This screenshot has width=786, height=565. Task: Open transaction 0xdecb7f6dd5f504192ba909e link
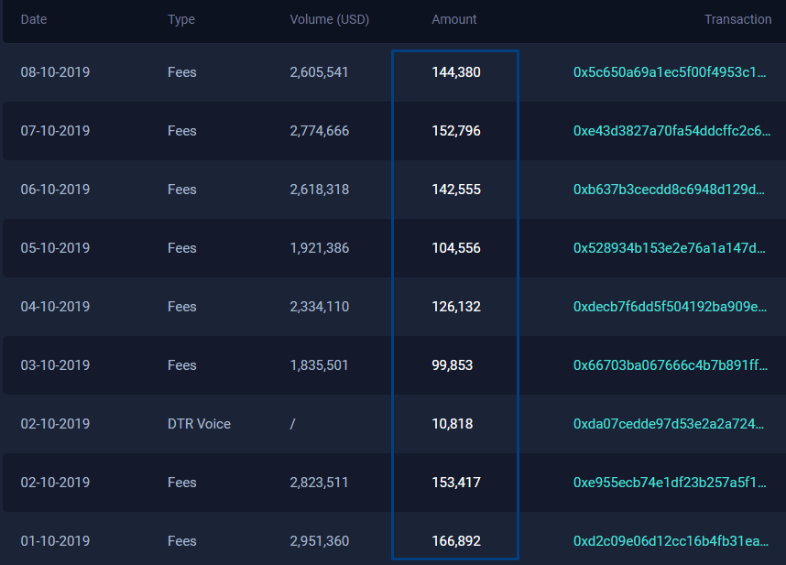point(671,307)
